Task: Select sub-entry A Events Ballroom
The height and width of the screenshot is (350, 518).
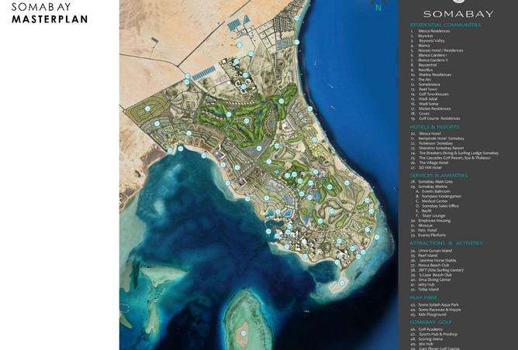Action: 433,191
